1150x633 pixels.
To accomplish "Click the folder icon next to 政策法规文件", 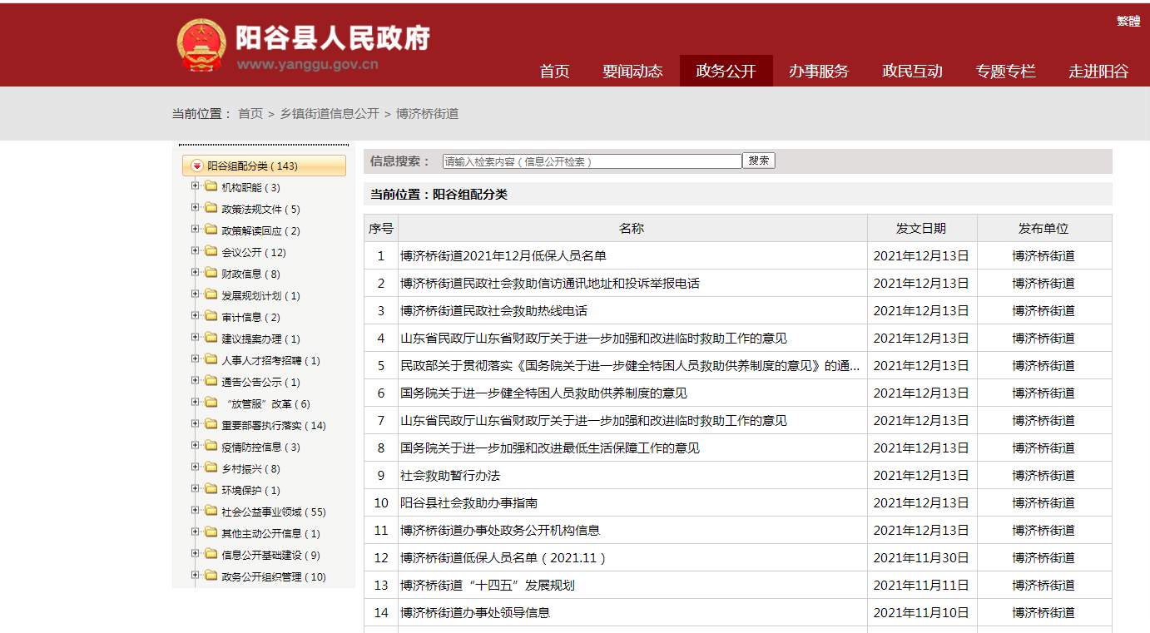I will tap(211, 208).
